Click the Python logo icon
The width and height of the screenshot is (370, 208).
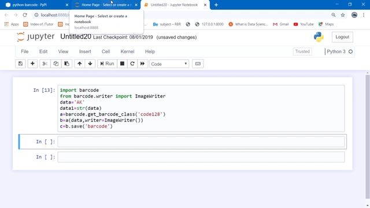(x=319, y=37)
